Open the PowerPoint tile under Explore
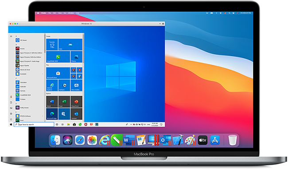Image resolution: width=288 pixels, height=170 pixels. (76, 102)
